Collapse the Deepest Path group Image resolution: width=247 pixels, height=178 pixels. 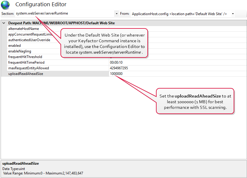[x=4, y=23]
